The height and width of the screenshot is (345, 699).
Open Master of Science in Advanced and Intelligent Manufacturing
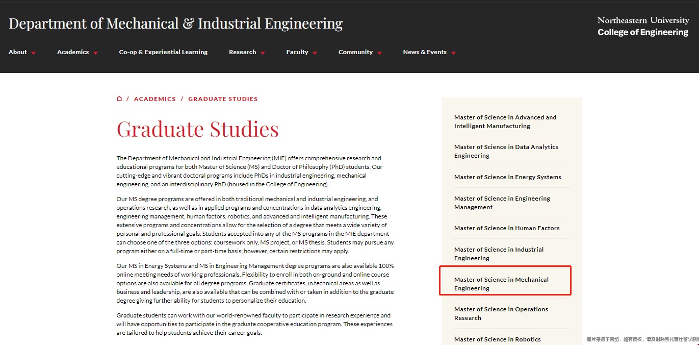tap(505, 121)
